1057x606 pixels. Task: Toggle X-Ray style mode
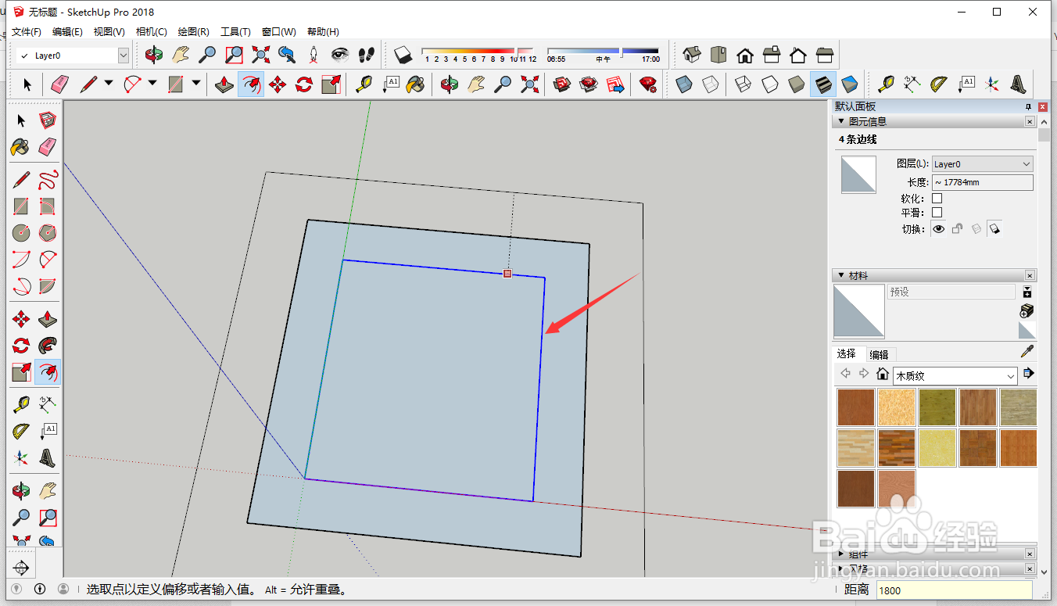tap(684, 84)
